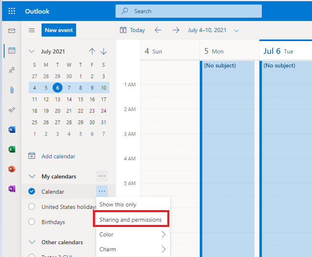
Task: Launch OneNote from sidebar
Action: pos(12,189)
